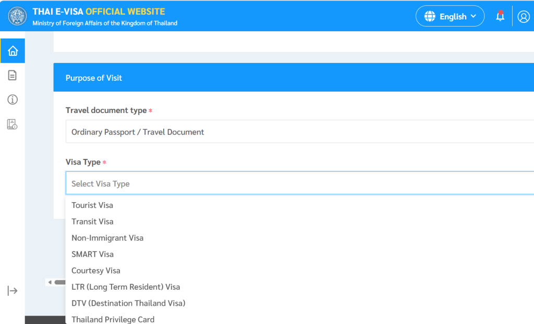Choose DTV (Destination Thailand Visa)

[128, 303]
